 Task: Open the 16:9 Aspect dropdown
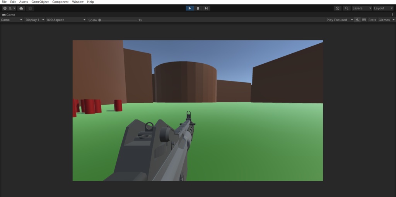point(66,20)
